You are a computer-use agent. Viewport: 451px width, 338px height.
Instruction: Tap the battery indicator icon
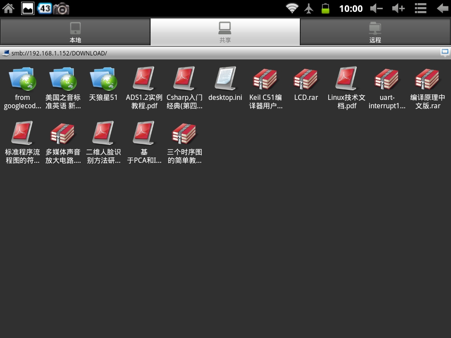coord(325,8)
